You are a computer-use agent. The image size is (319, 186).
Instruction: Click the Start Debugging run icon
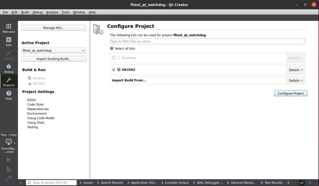pos(9,169)
